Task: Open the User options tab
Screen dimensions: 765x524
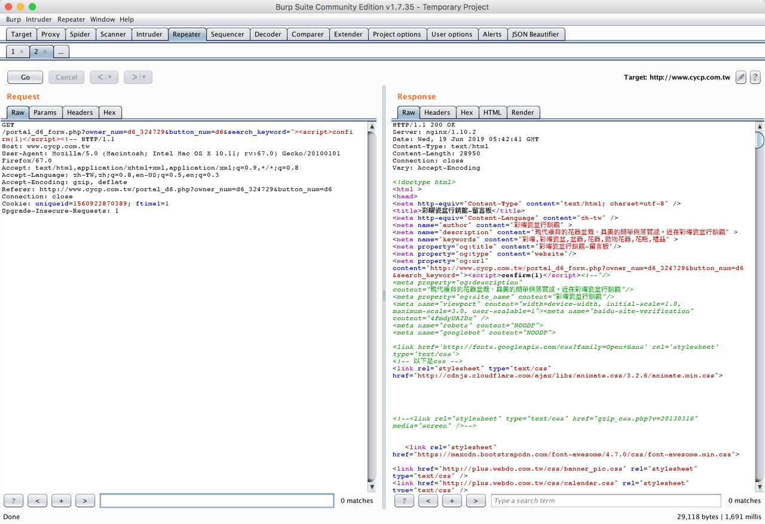Action: [452, 34]
